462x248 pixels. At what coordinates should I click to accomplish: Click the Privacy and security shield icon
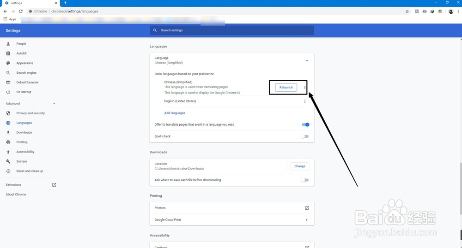tap(8, 113)
